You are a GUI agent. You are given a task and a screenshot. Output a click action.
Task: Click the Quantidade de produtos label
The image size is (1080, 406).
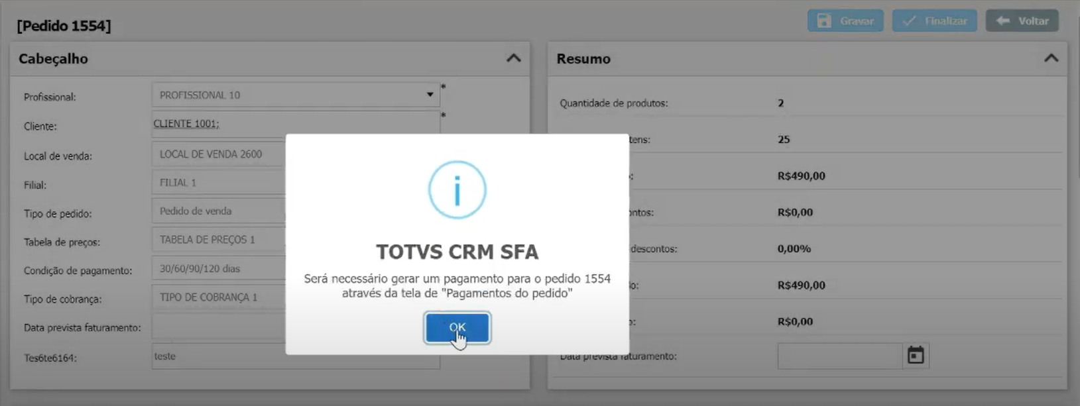(x=614, y=103)
